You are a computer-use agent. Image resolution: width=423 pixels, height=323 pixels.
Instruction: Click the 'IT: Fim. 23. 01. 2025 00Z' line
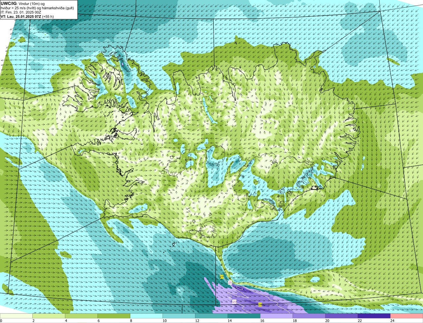point(21,12)
